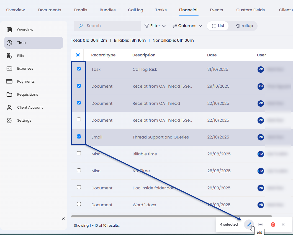
Task: Open Requisitions in the sidebar
Action: 27,95
